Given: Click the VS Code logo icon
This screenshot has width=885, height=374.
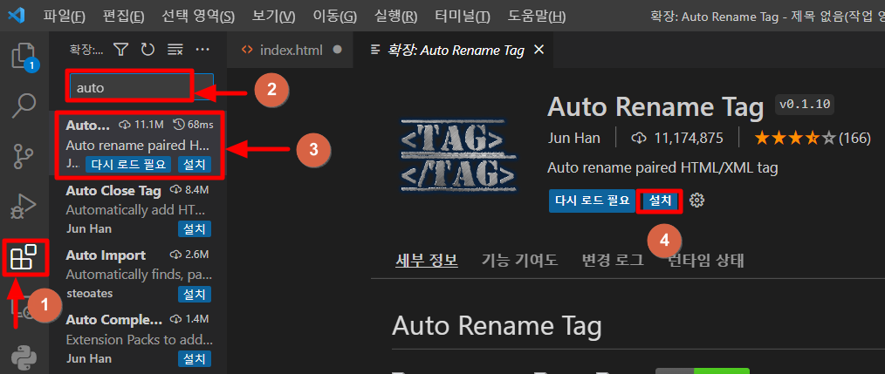Looking at the screenshot, I should [16, 16].
